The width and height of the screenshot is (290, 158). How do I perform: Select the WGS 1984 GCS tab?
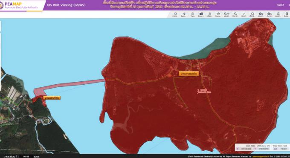pyautogui.click(x=280, y=146)
